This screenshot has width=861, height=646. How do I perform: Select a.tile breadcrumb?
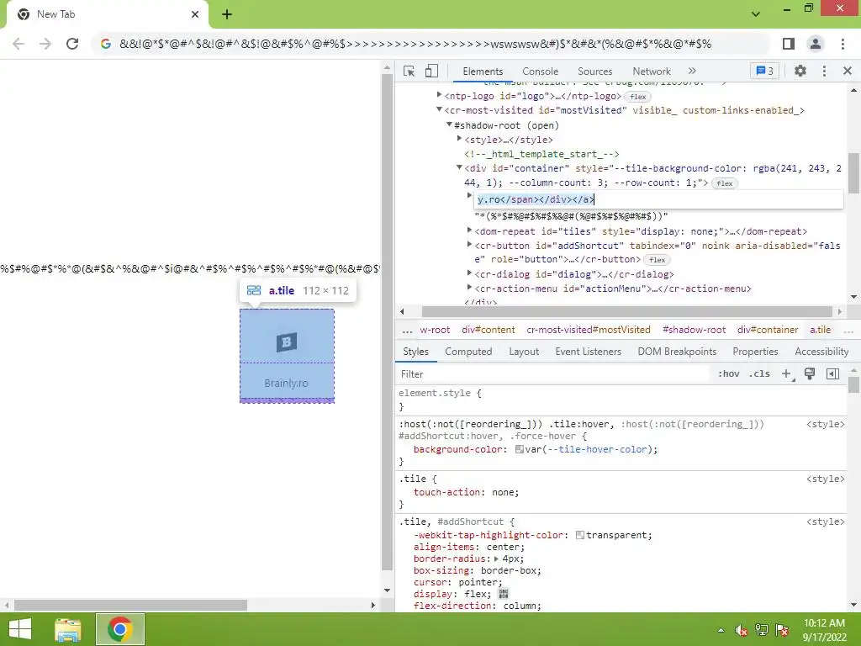point(820,330)
